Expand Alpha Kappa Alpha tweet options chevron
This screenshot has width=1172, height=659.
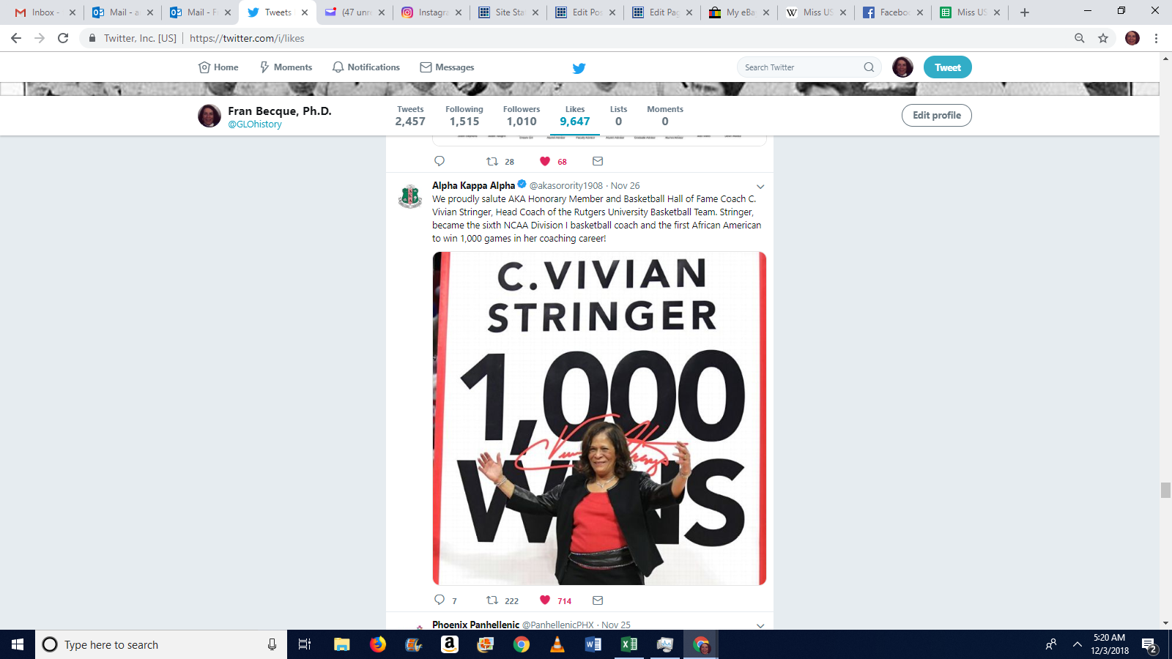760,187
